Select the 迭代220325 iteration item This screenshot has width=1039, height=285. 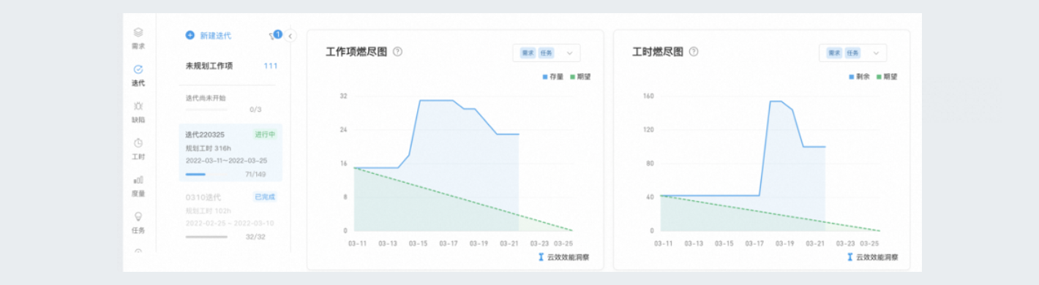coord(230,153)
